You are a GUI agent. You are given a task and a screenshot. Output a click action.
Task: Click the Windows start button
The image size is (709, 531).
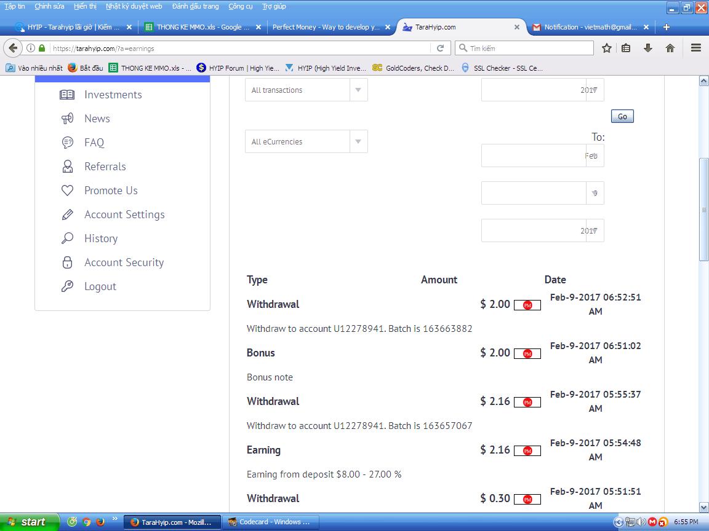29,522
